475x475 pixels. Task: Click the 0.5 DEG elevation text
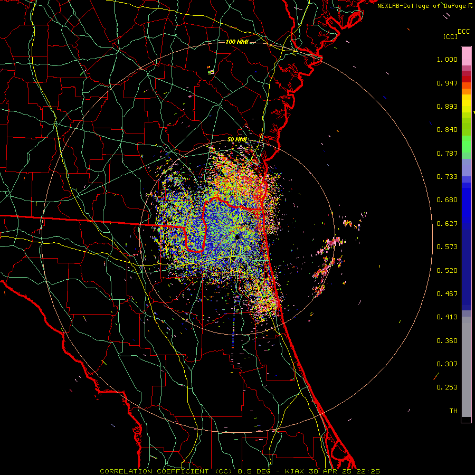tap(255, 471)
